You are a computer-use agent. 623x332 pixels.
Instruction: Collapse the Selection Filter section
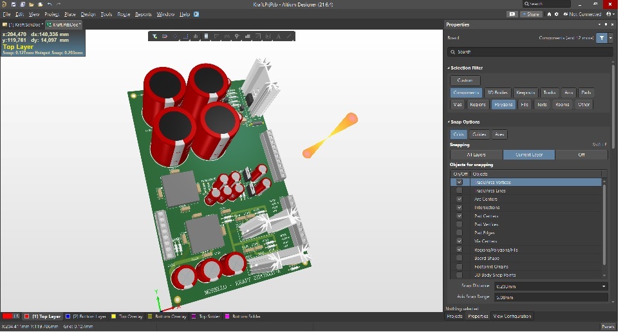tap(449, 68)
